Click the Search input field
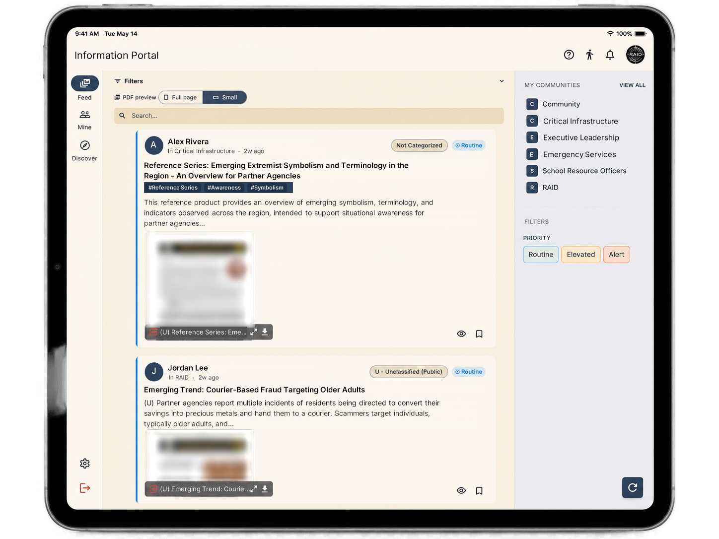The width and height of the screenshot is (719, 539). (x=309, y=116)
